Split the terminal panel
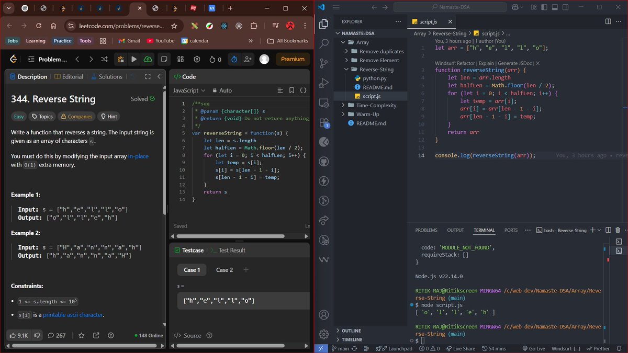Viewport: 628px width, 353px height. pos(609,230)
